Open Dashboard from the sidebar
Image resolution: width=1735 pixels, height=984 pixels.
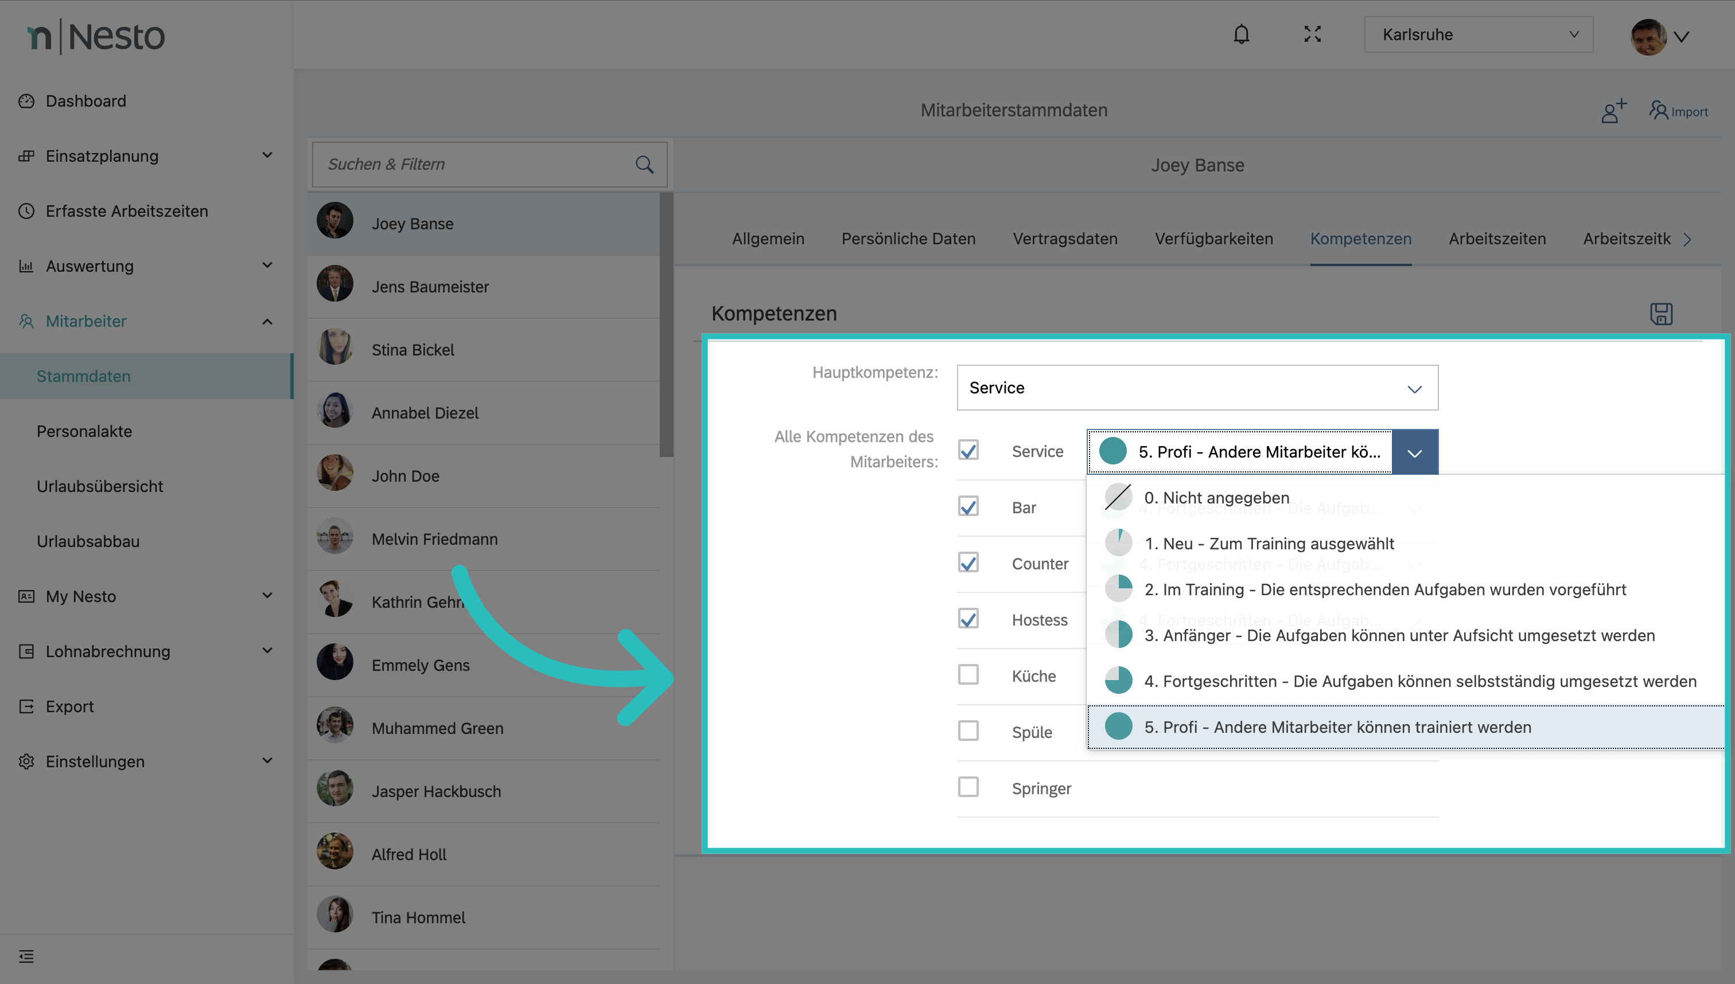[x=86, y=101]
